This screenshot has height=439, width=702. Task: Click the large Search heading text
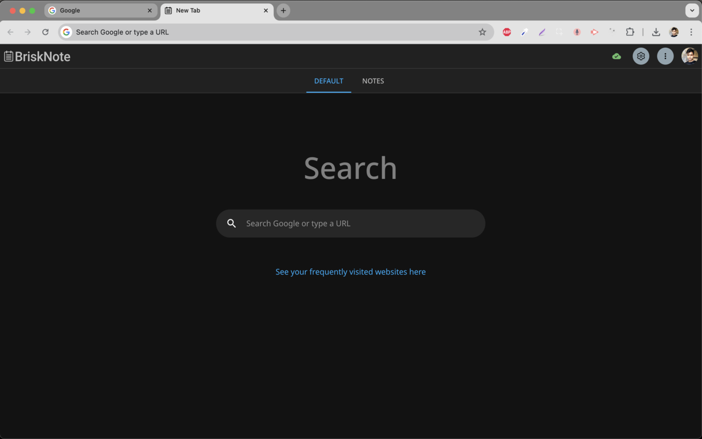(x=350, y=168)
